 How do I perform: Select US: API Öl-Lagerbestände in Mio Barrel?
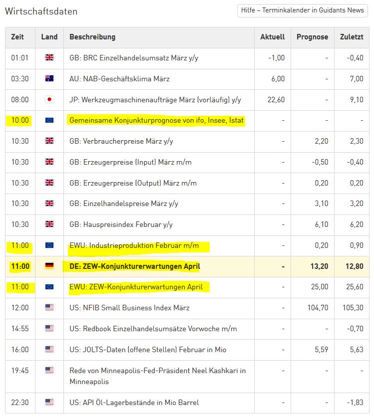[x=134, y=403]
